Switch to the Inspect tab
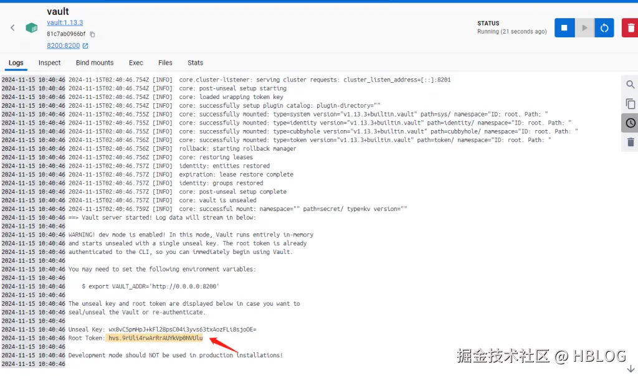This screenshot has width=638, height=376. pyautogui.click(x=50, y=62)
